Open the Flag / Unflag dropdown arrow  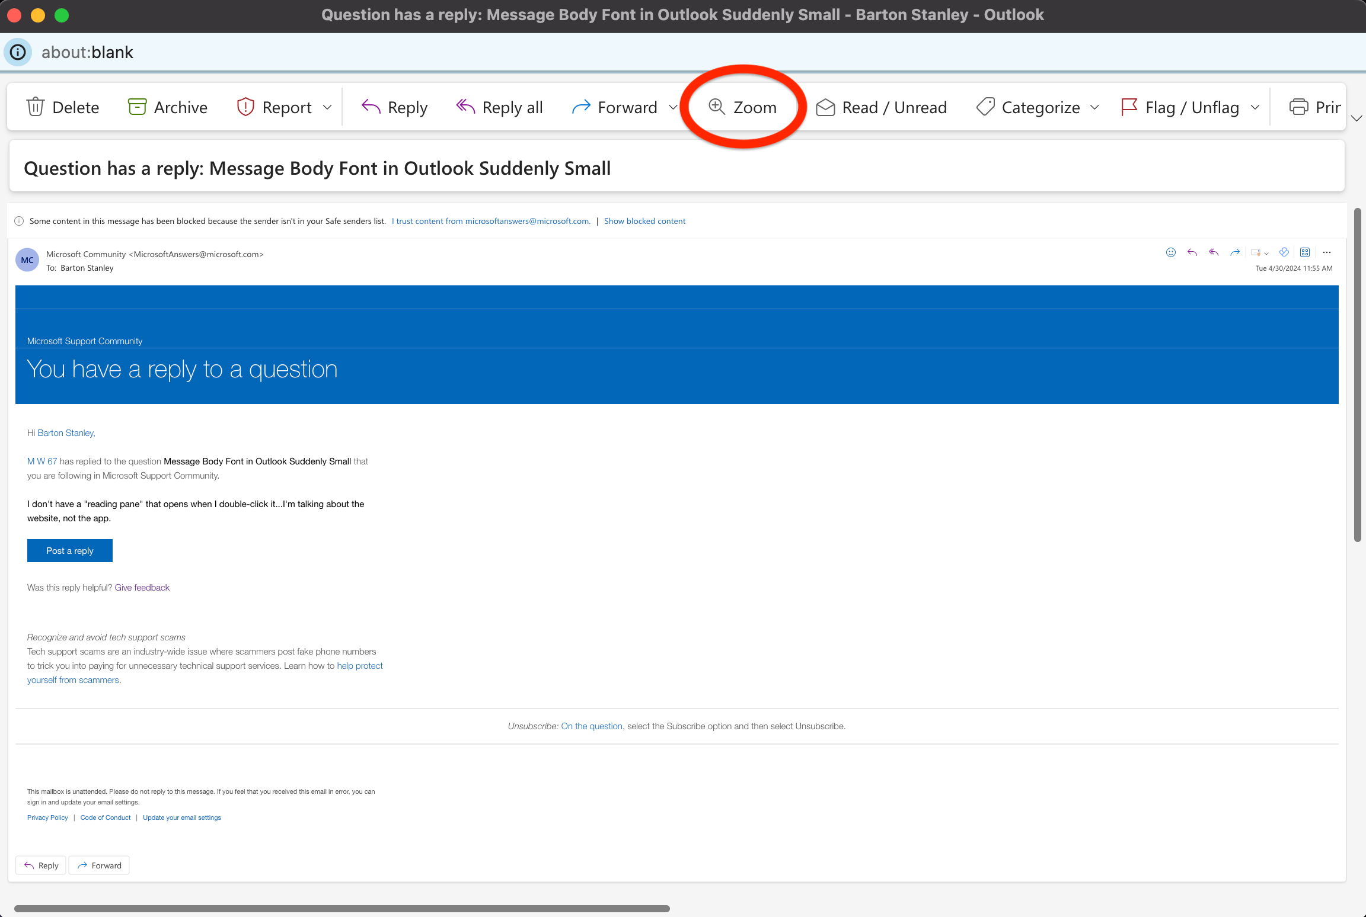[1255, 107]
